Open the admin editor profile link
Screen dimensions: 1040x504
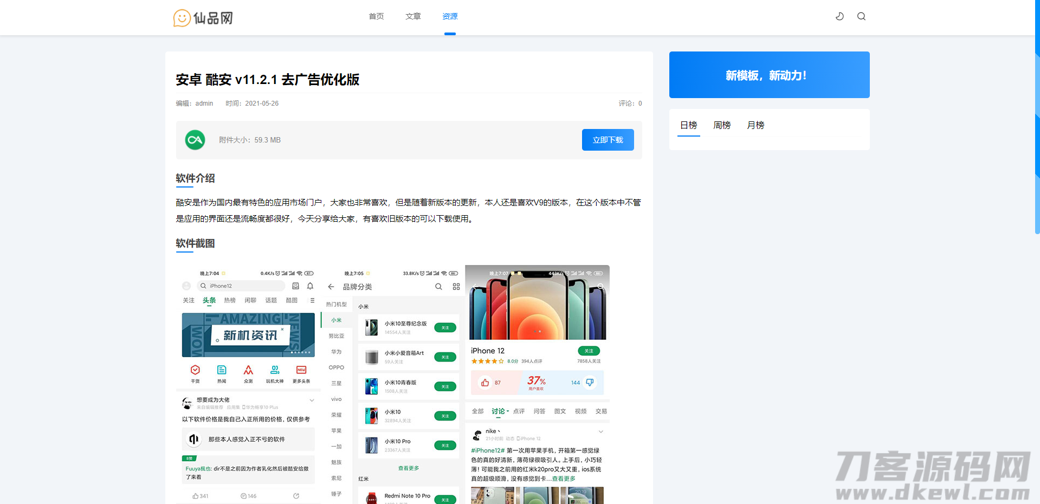tap(204, 103)
